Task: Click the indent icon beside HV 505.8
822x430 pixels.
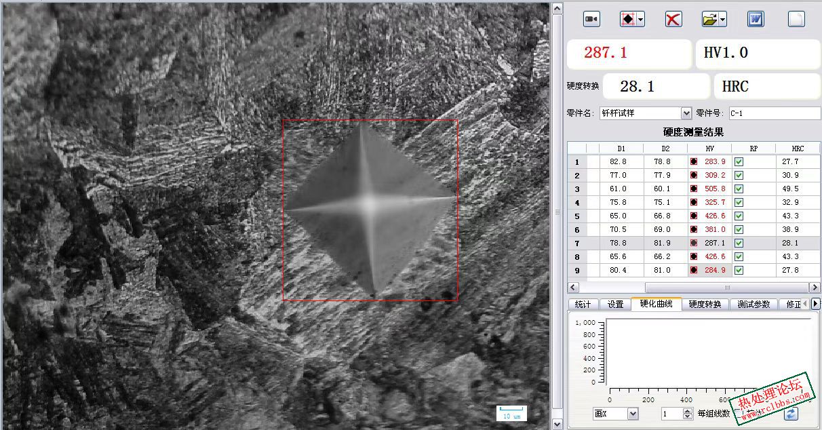Action: (694, 189)
